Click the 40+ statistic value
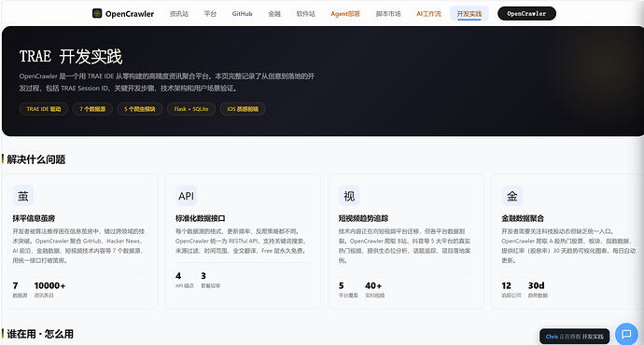Screen dimensions: 644x345 (373, 285)
